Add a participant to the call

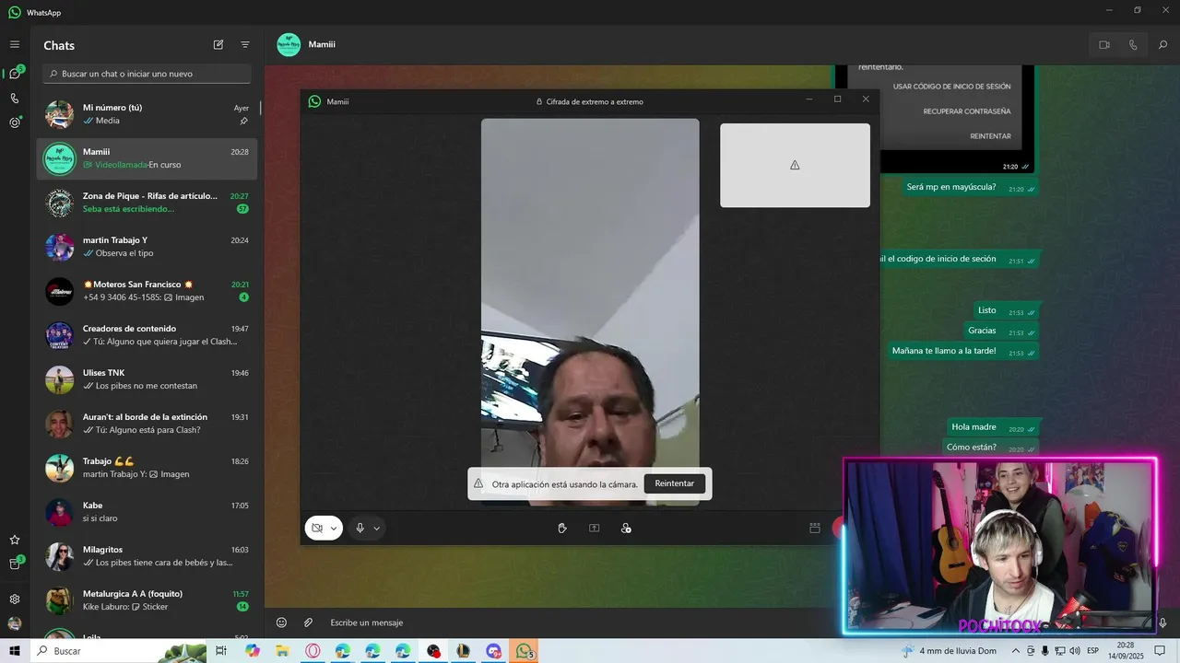626,528
